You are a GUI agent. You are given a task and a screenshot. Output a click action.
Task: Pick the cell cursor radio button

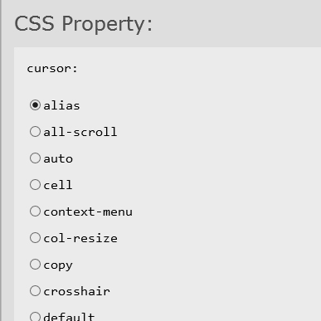coord(35,185)
